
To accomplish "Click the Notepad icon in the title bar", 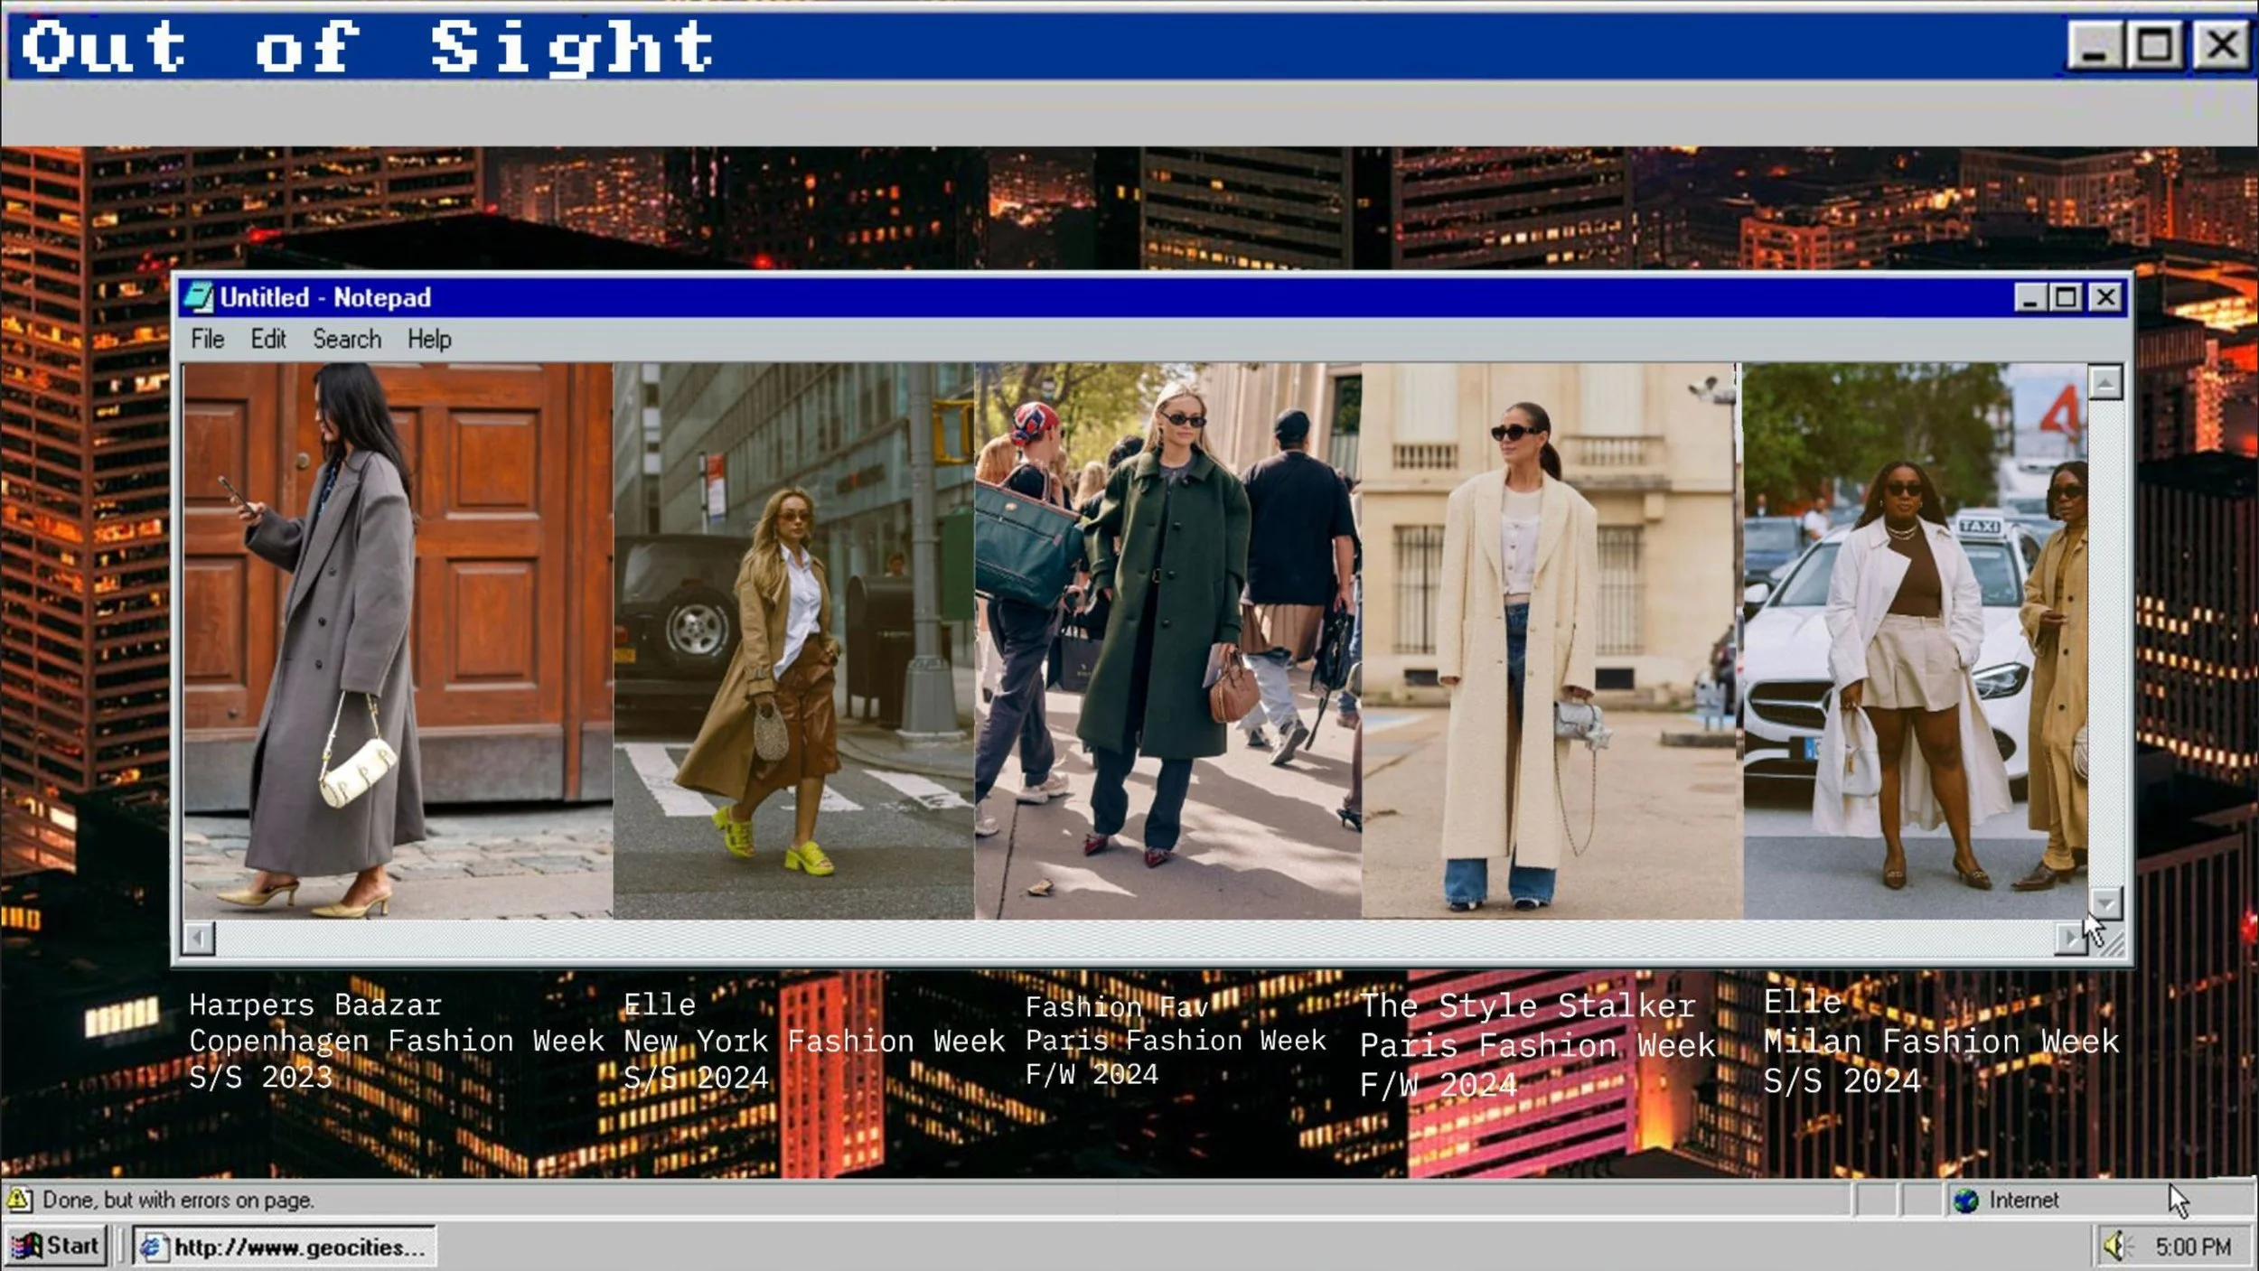I will point(198,297).
